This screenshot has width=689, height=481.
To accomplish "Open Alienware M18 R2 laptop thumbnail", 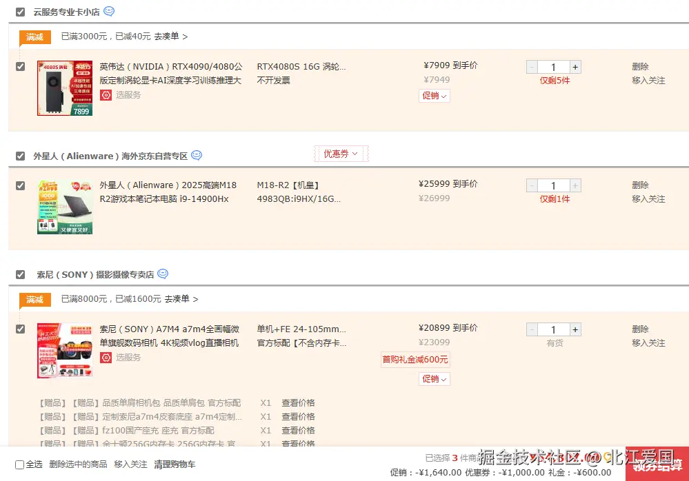I will [x=65, y=207].
